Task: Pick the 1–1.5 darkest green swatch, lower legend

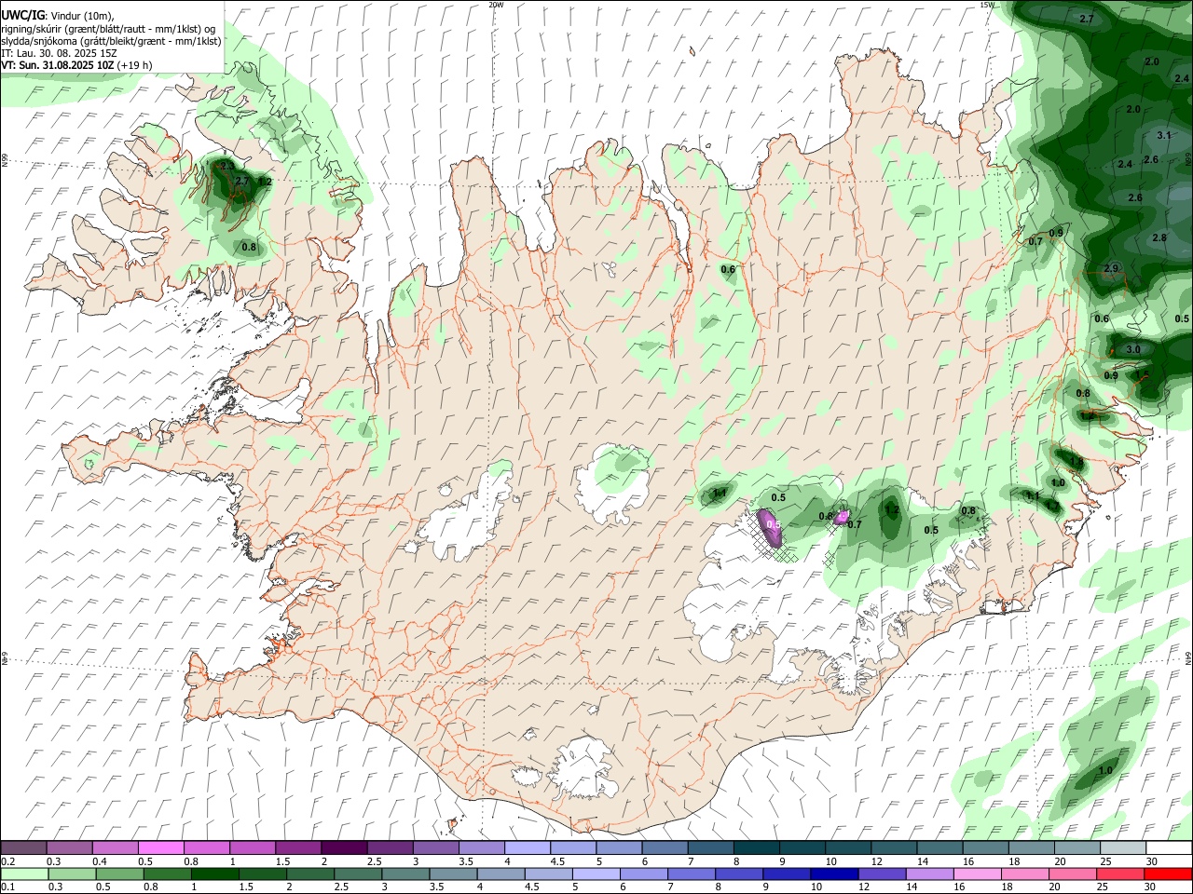Action: 214,874
